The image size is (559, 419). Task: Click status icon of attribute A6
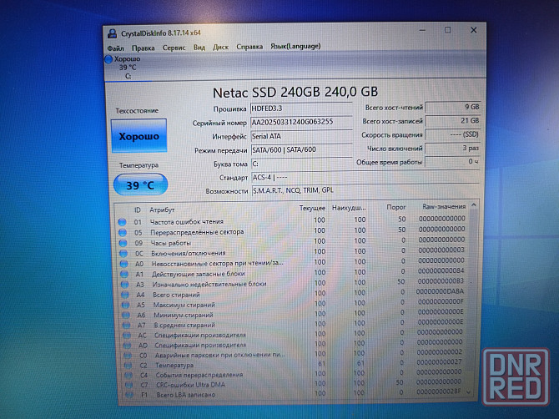click(126, 316)
